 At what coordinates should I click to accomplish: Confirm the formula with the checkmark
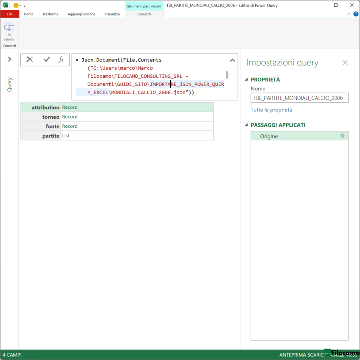tap(47, 60)
